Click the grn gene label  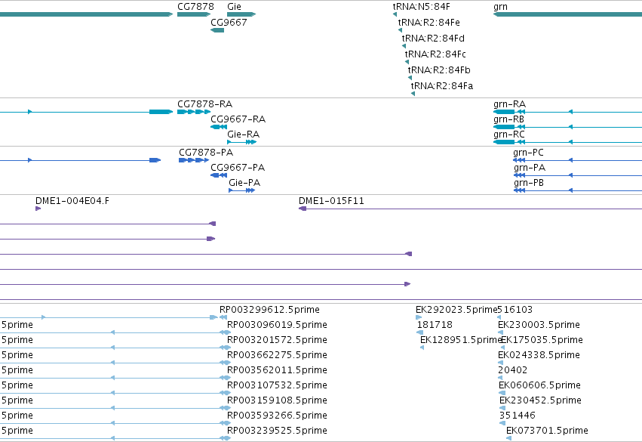coord(500,7)
